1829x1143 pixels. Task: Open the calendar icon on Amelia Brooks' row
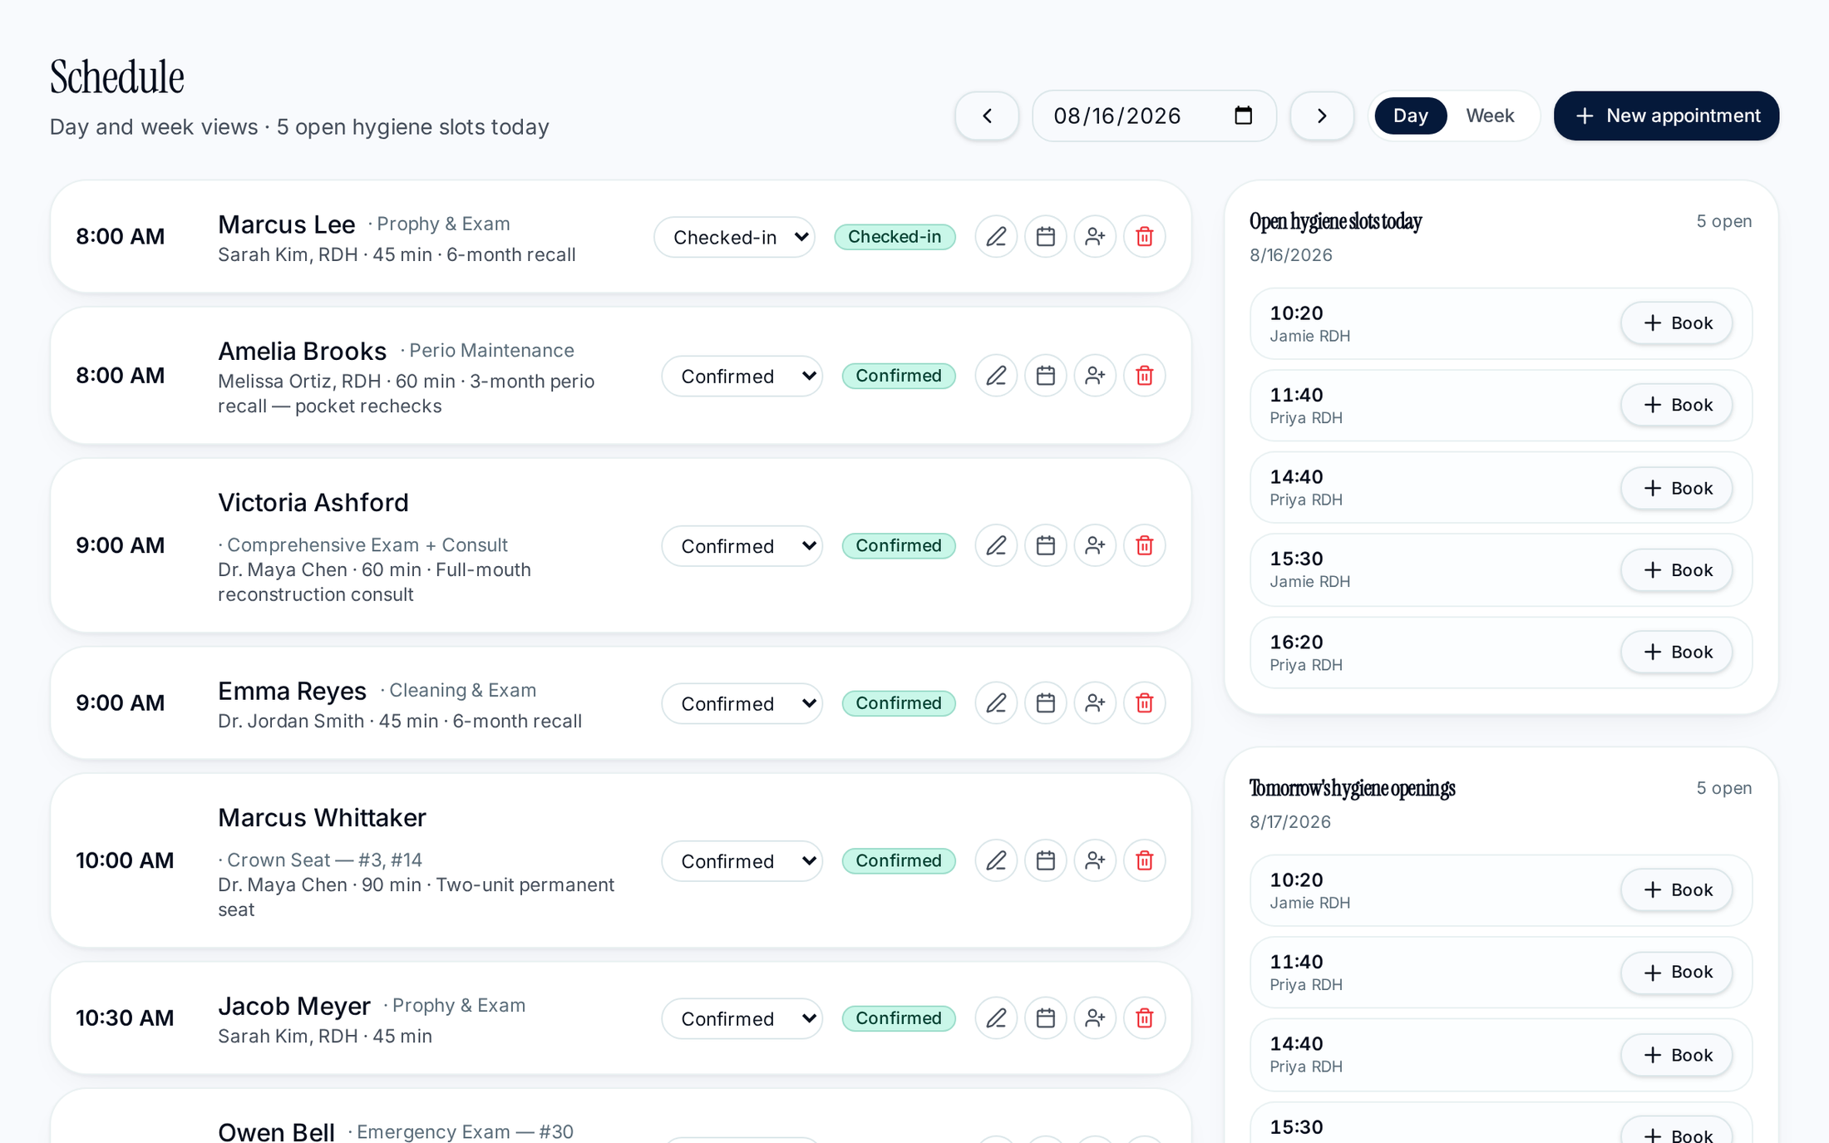click(x=1045, y=376)
